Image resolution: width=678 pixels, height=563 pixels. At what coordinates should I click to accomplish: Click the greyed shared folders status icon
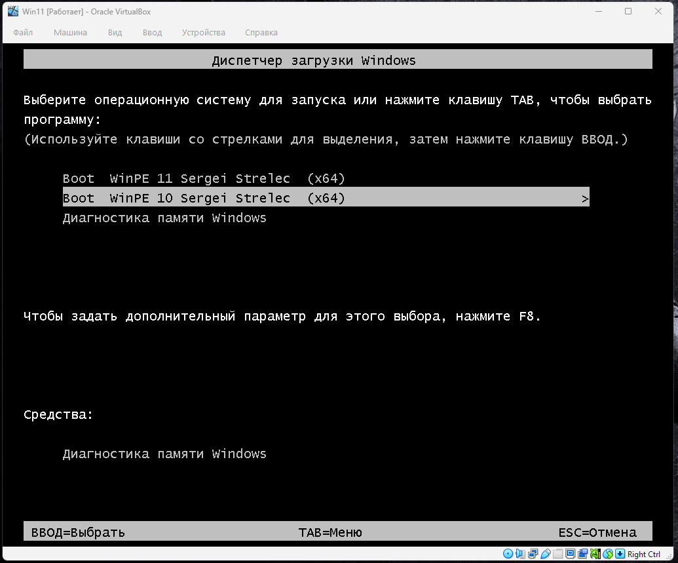(557, 554)
